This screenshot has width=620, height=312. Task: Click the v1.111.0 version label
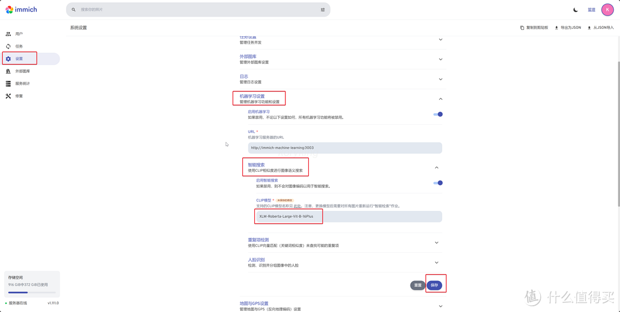click(x=53, y=303)
